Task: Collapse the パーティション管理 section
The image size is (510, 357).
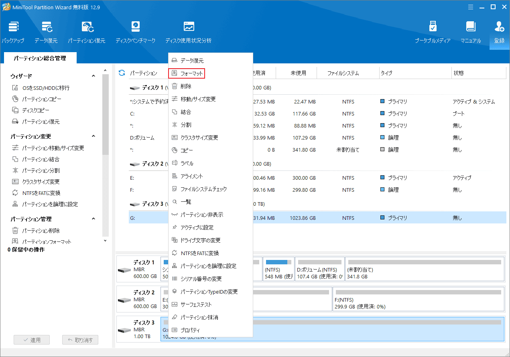Action: tap(93, 219)
